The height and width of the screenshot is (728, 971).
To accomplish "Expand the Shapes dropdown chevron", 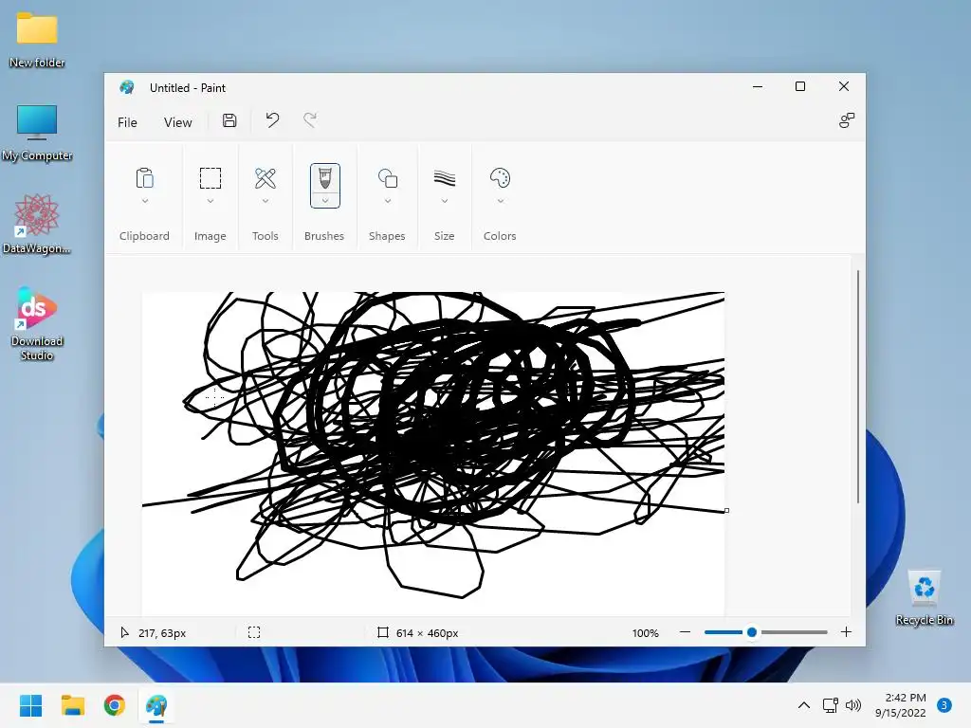I will click(388, 201).
